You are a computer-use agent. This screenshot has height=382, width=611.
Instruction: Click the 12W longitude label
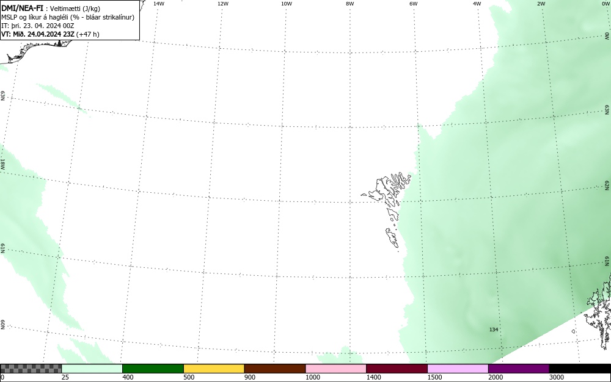[x=222, y=4]
